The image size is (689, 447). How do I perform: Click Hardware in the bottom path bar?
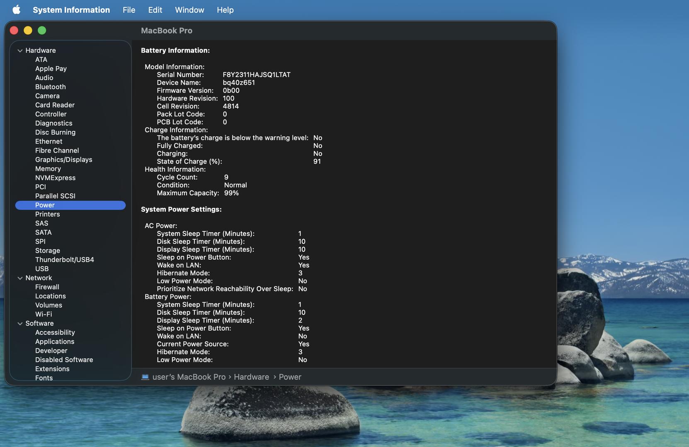click(251, 377)
